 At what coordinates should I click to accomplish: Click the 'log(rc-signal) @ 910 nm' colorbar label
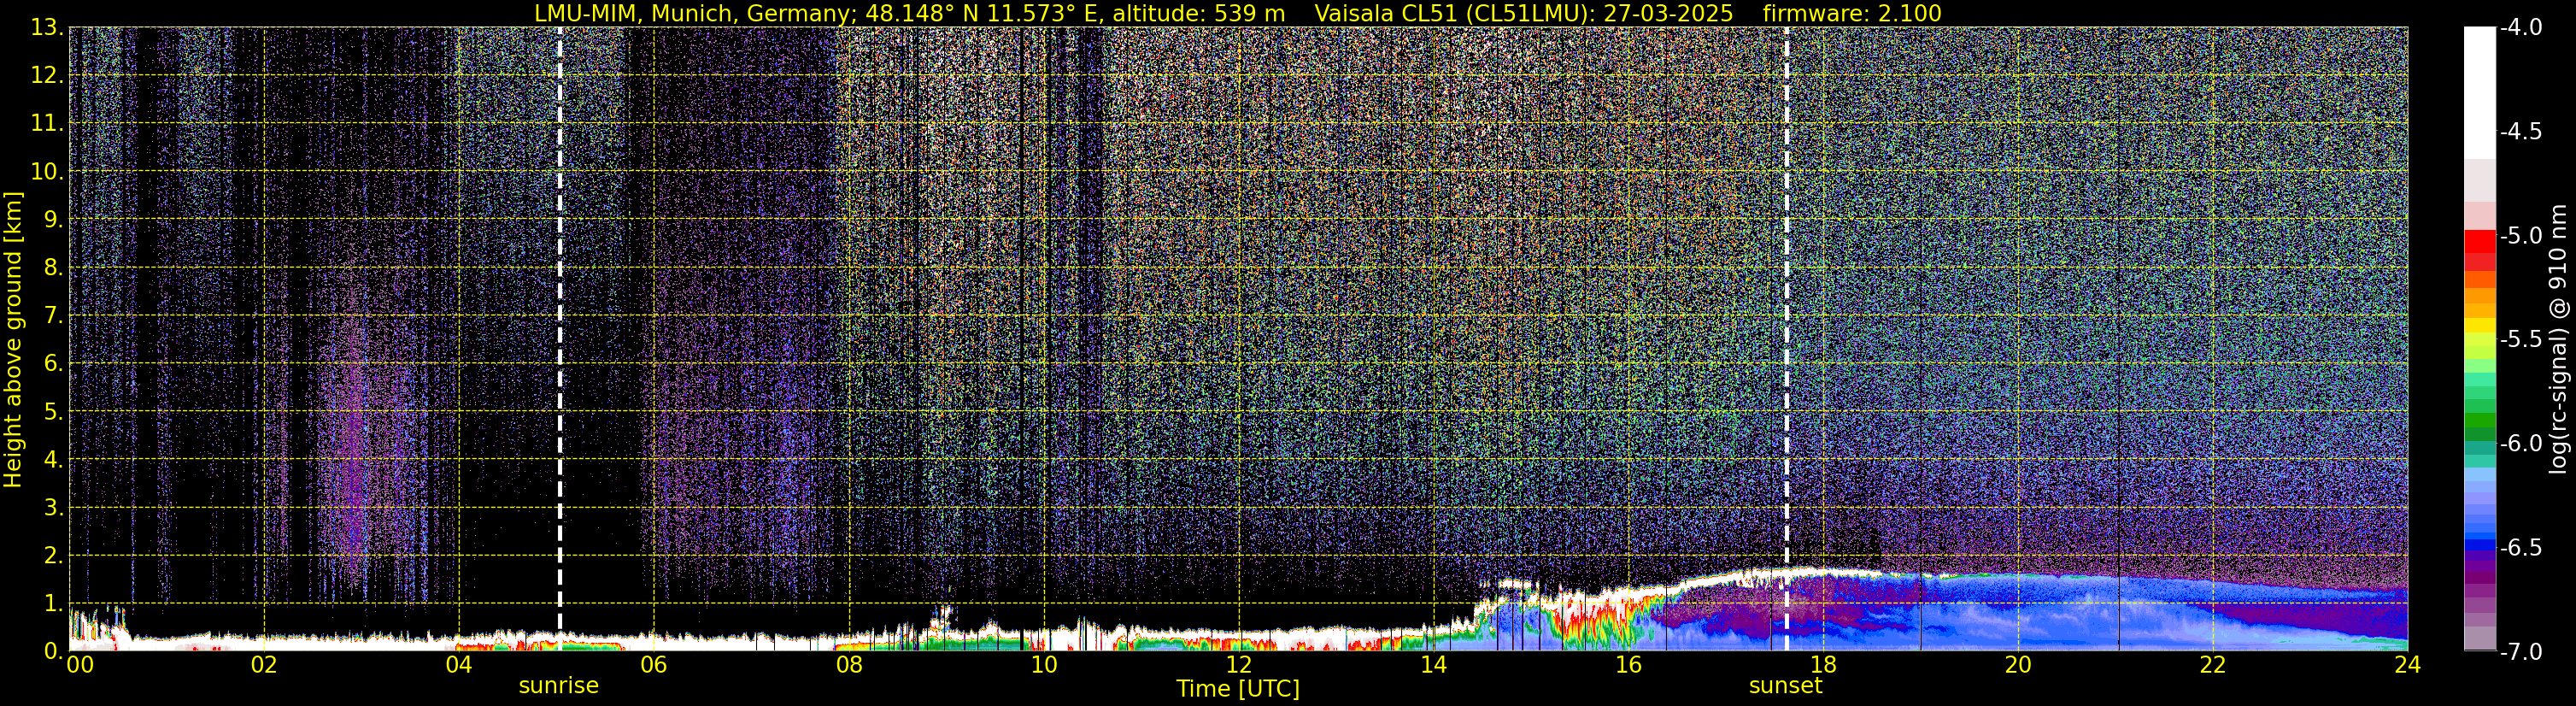[2558, 339]
